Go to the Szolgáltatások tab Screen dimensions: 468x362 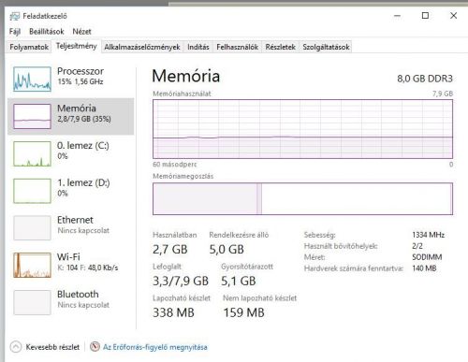tap(326, 47)
